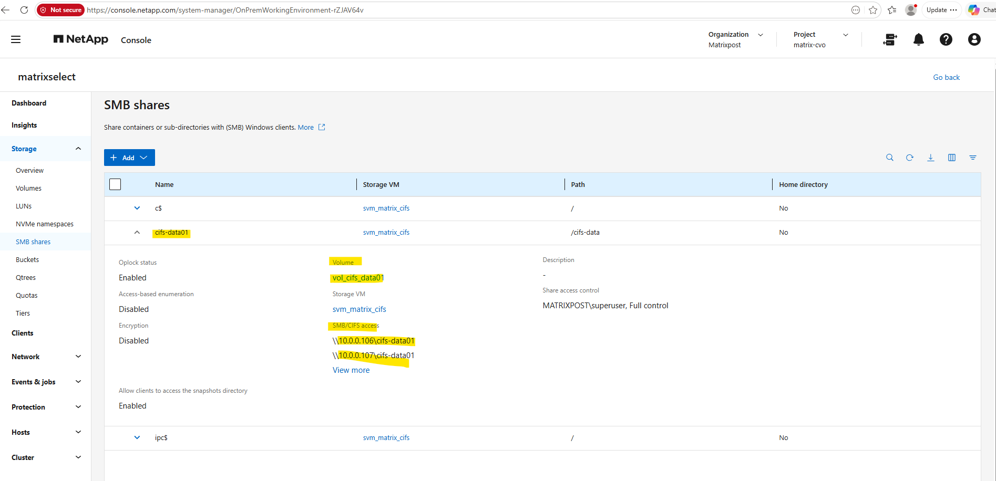The image size is (996, 481).
Task: Click the Add button
Action: (129, 158)
